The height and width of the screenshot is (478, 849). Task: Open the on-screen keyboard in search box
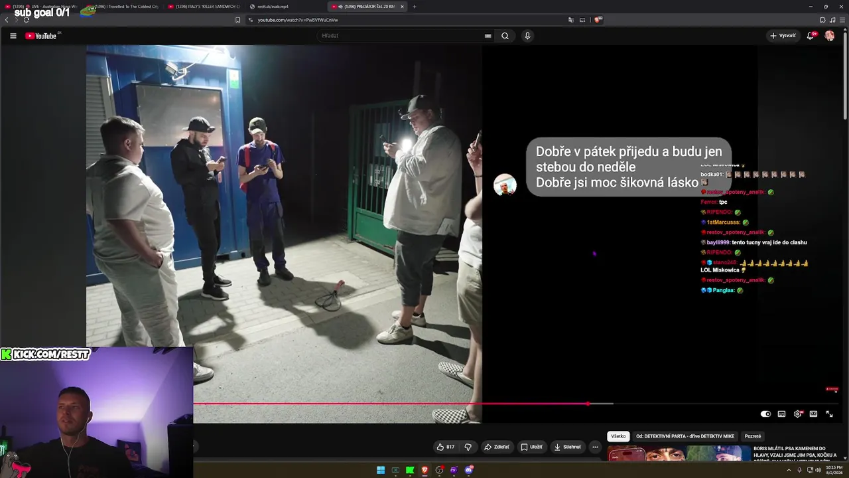point(488,36)
